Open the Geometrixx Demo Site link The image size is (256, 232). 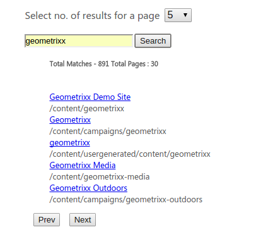[x=90, y=97]
